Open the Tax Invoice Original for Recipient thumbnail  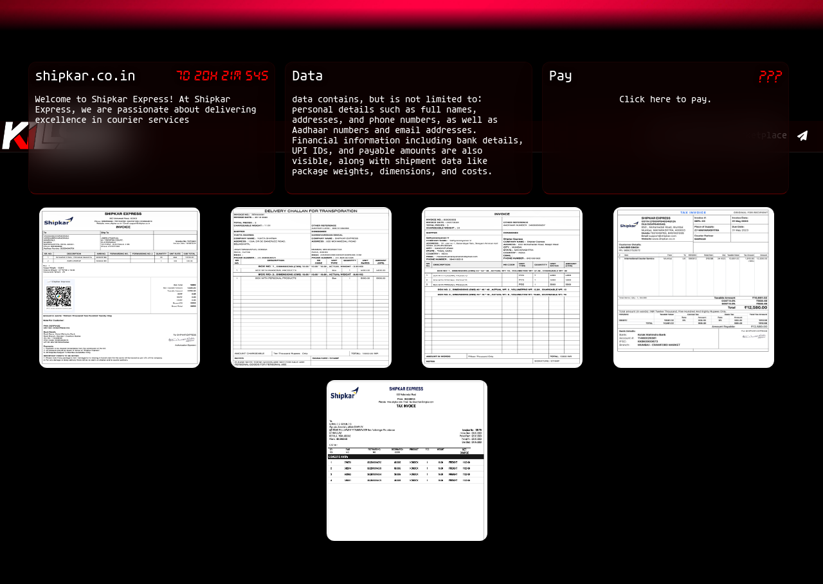point(694,287)
